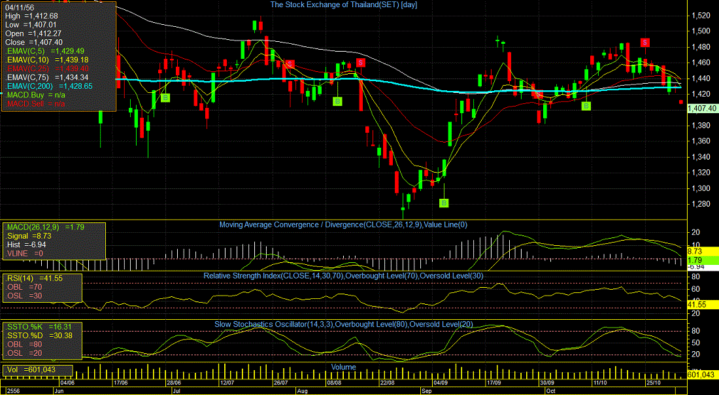Click the stochastics OSL =20 legend entry

24,352
